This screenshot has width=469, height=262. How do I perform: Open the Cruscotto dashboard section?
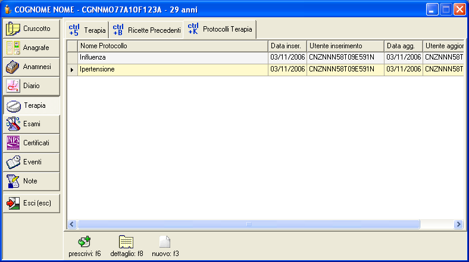tap(32, 29)
